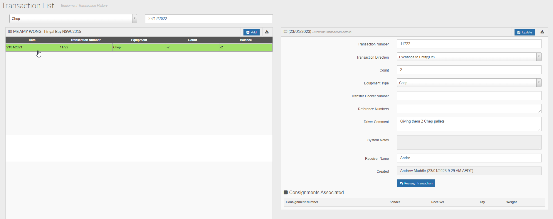Save changes with the Update button
The height and width of the screenshot is (219, 553).
pyautogui.click(x=525, y=32)
